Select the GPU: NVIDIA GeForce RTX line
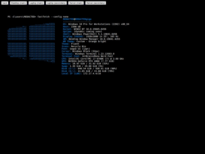Screen dimensions: 205x154 coord(88,61)
